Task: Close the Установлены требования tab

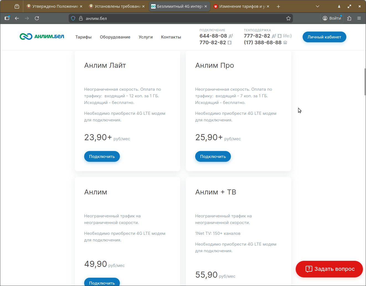Action: point(143,6)
